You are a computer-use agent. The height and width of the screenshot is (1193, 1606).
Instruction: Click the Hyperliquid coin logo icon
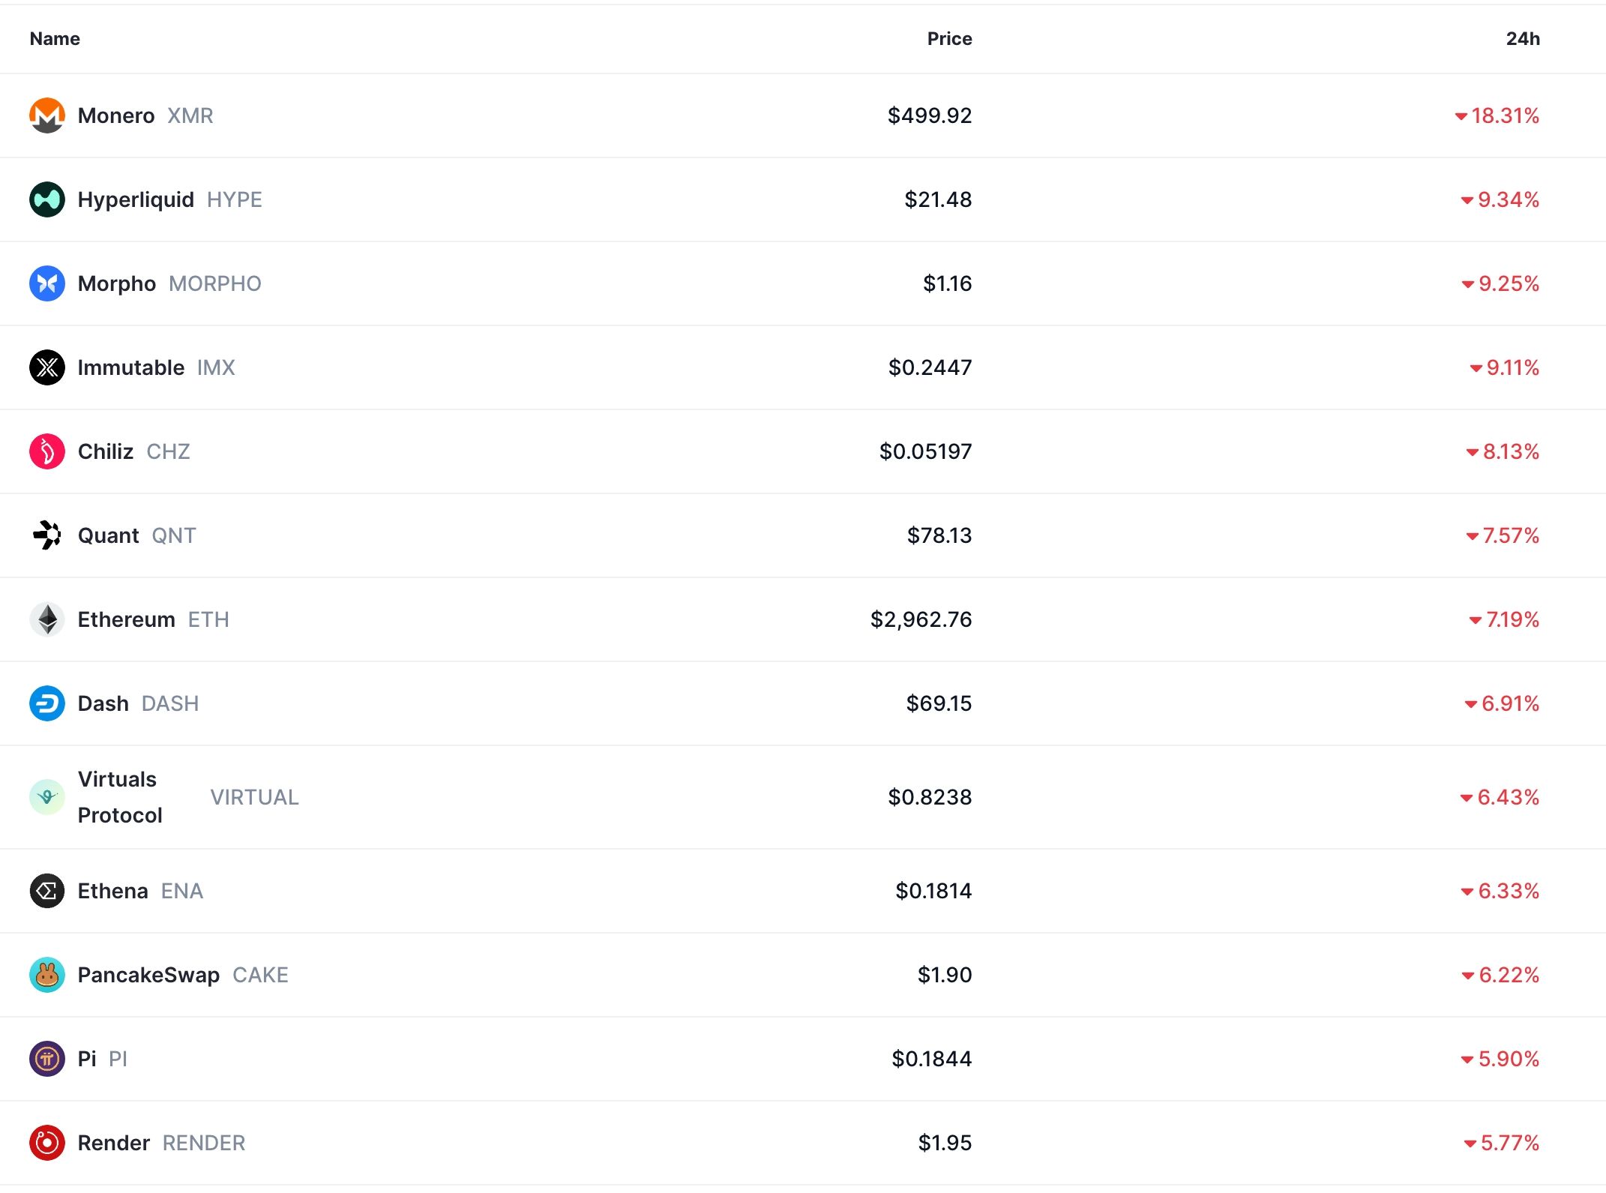46,199
